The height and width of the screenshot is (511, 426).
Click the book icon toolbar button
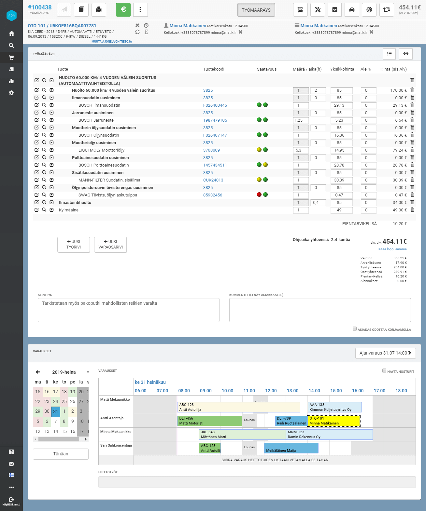click(x=81, y=10)
